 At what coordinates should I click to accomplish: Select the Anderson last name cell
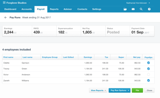click(x=26, y=75)
